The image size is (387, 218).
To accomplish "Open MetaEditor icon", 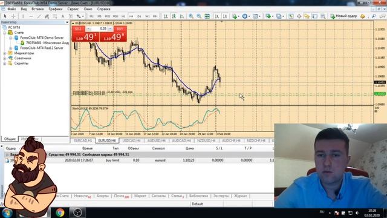I will [363, 16].
